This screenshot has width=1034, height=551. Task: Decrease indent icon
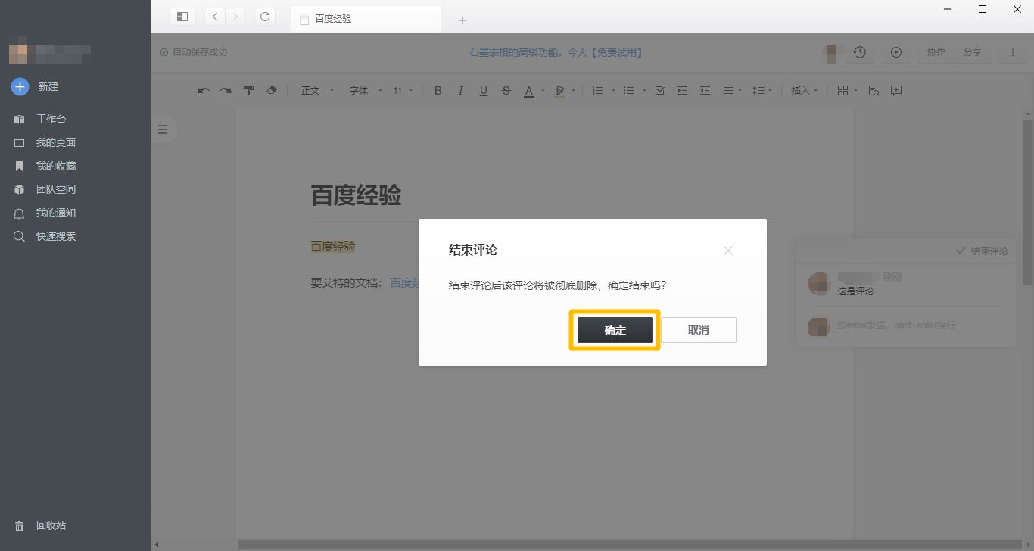(x=705, y=91)
